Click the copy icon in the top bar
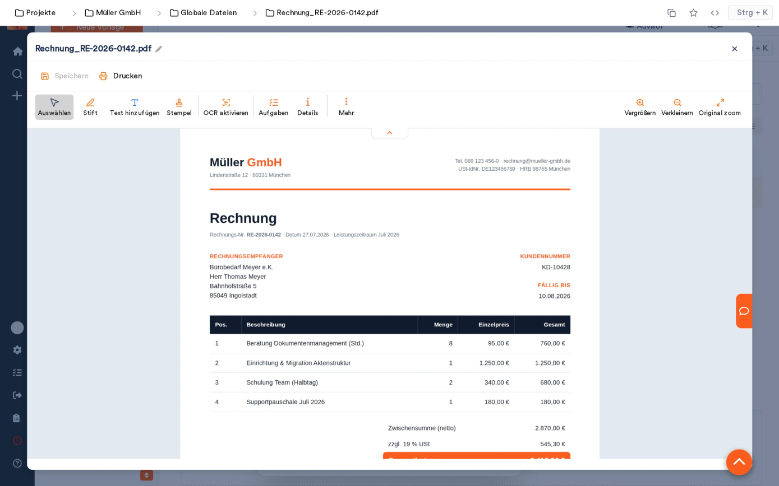779x486 pixels. click(671, 13)
